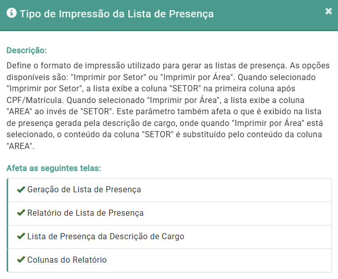Click the checkmark beside Colunas do Relatório

coord(21,260)
